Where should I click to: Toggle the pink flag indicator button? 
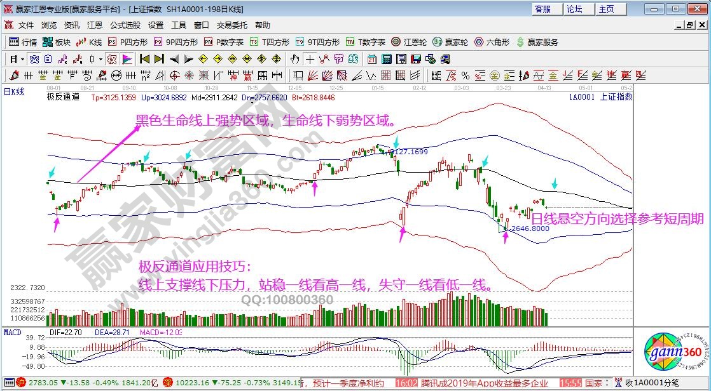pyautogui.click(x=127, y=59)
